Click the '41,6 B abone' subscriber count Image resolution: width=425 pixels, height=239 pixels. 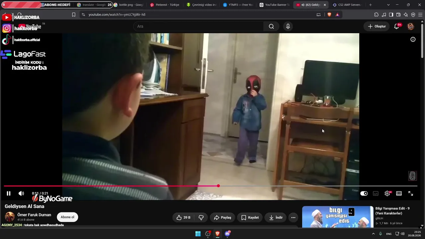[26, 220]
